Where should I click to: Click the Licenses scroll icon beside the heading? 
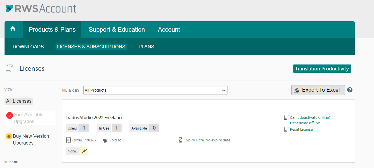[10, 68]
